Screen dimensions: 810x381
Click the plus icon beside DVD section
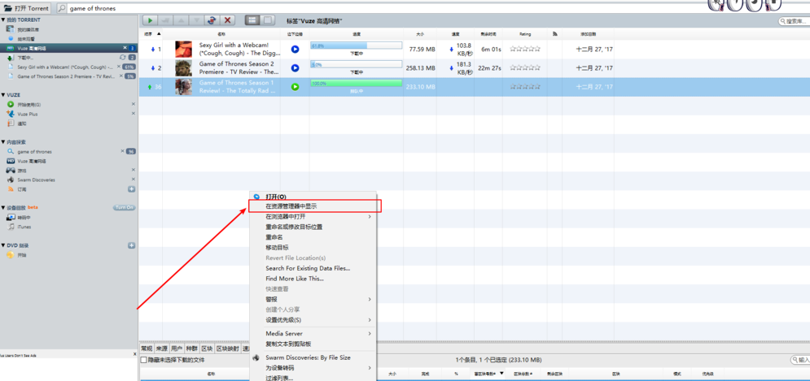pos(131,245)
